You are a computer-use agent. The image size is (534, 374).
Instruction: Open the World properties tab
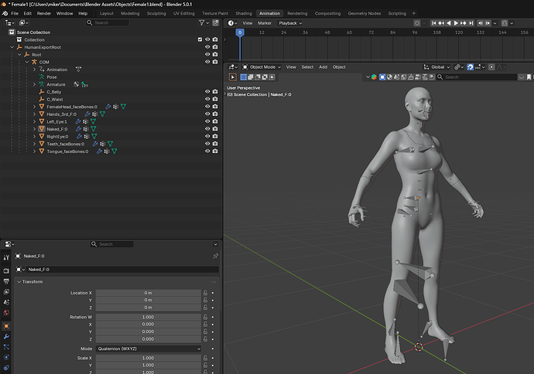[x=6, y=313]
